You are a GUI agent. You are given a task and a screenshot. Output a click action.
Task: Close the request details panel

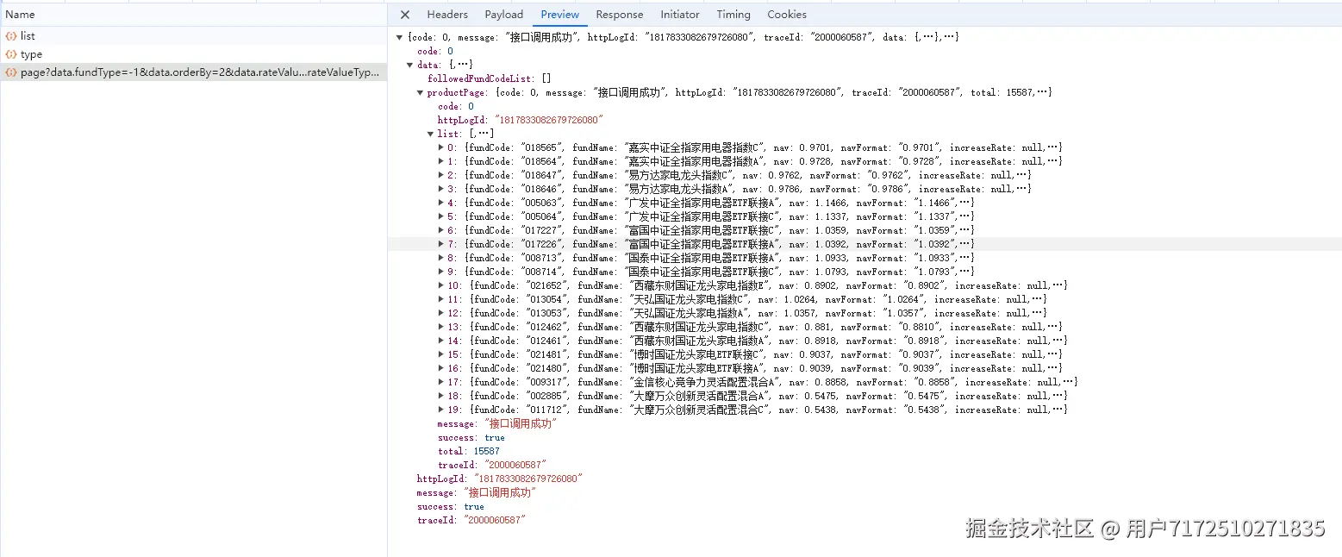405,15
